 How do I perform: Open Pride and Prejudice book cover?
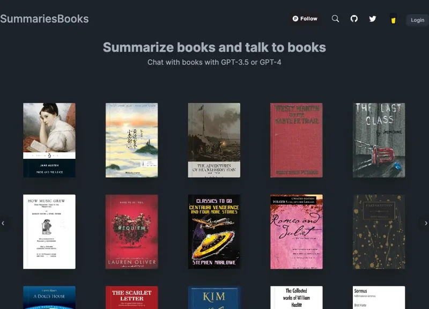(x=49, y=140)
